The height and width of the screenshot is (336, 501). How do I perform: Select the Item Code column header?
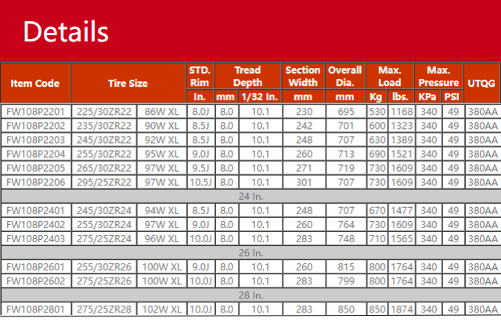coord(35,83)
